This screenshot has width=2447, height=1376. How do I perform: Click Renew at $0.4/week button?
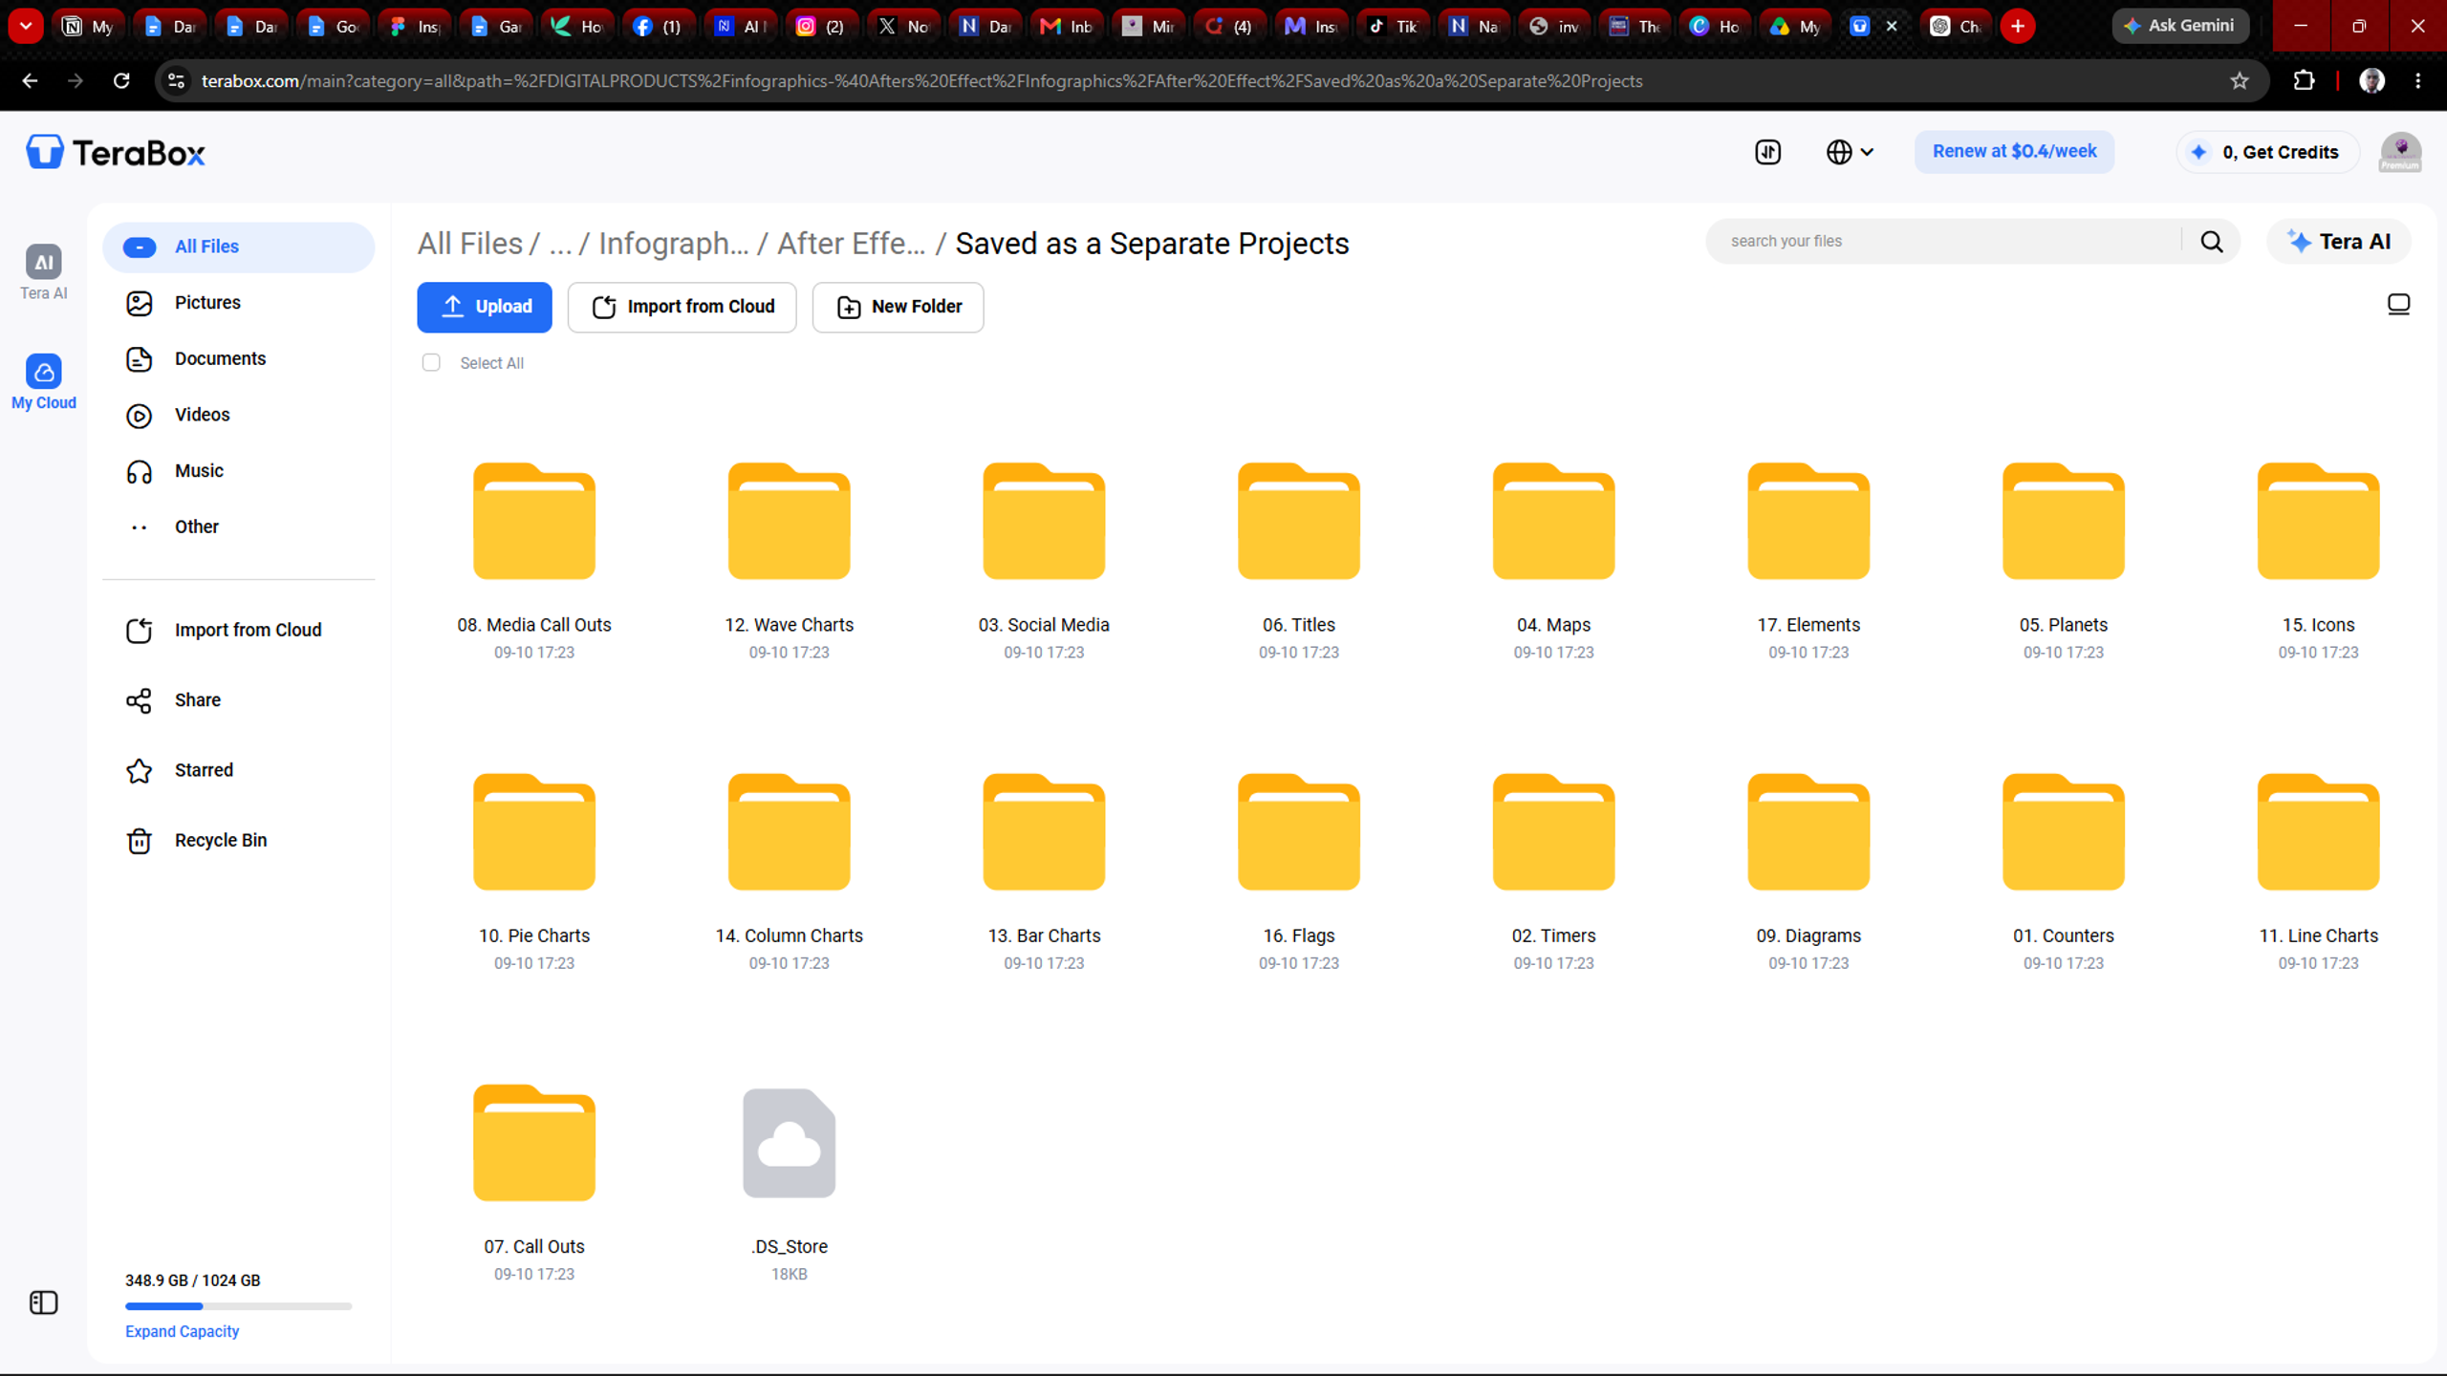click(2015, 152)
